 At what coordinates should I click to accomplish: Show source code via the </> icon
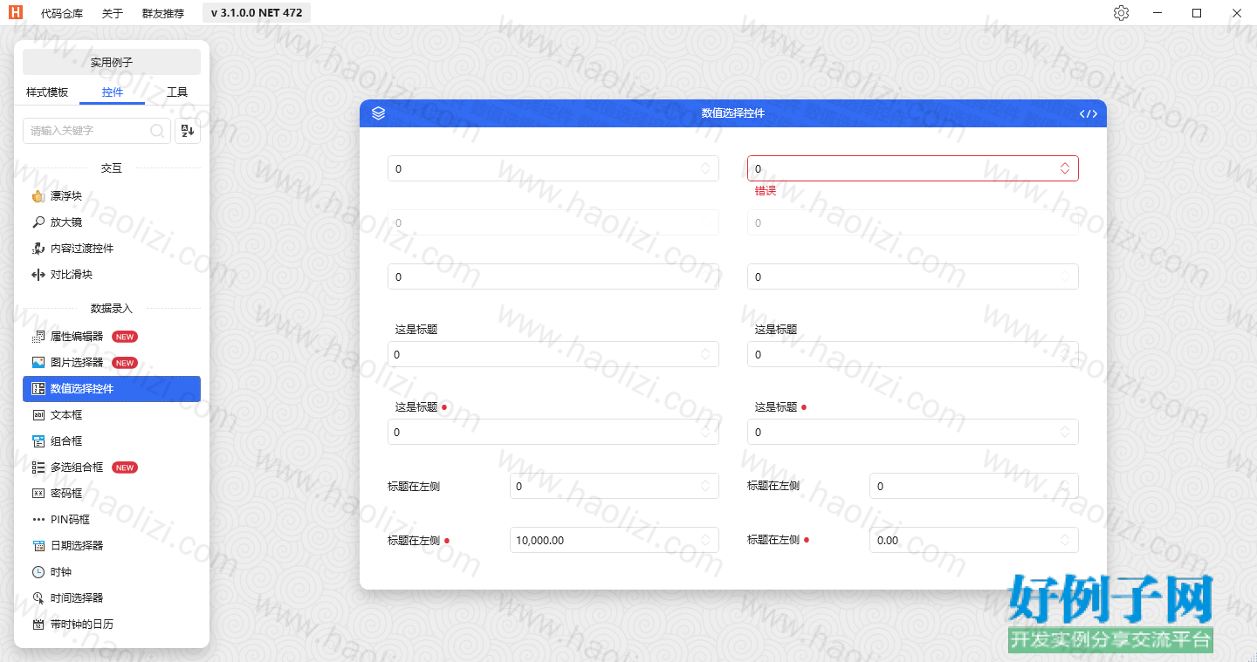pos(1089,113)
